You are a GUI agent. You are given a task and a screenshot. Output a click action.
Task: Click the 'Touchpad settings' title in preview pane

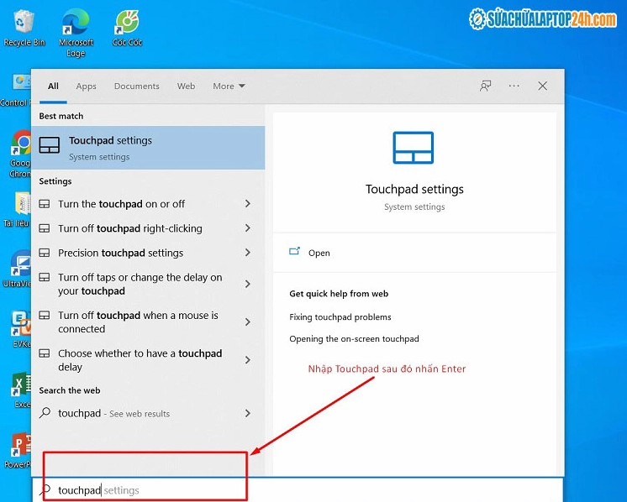(x=414, y=189)
